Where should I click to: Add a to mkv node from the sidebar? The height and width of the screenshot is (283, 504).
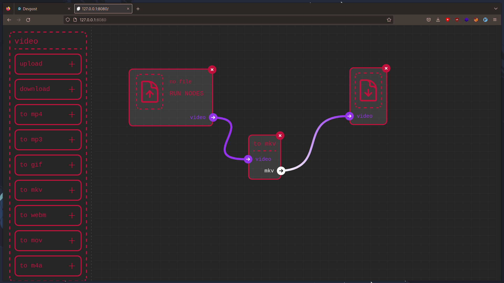(x=48, y=190)
